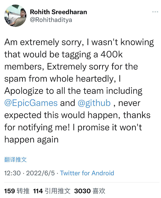
Task: Open the three-dot more options menu
Action: 155,12
